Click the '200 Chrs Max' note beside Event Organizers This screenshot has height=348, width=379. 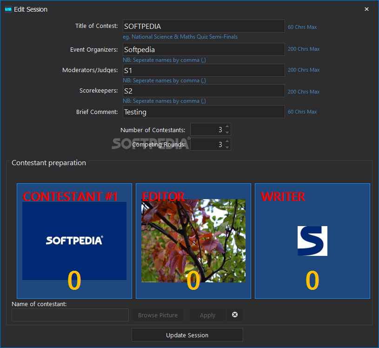point(304,49)
